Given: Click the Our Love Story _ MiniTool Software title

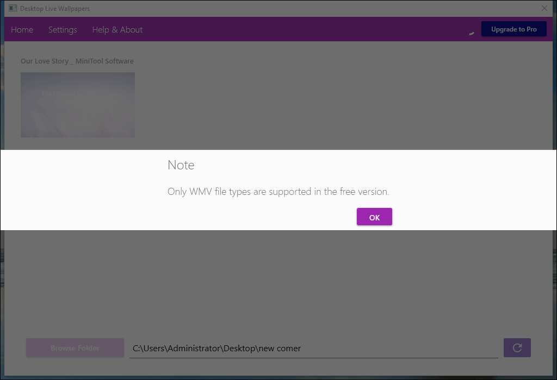Looking at the screenshot, I should pos(77,61).
